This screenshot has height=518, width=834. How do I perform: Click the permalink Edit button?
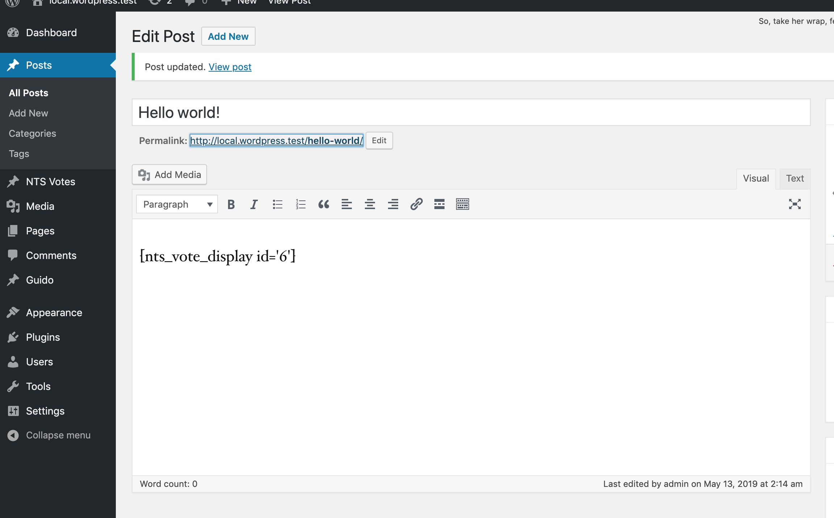379,140
